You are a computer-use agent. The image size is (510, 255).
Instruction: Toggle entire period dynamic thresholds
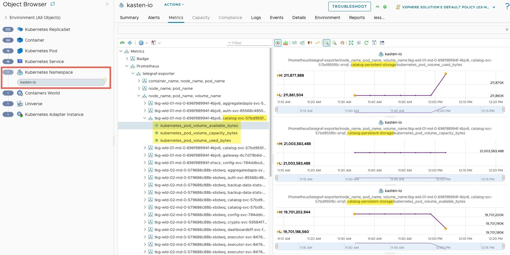(302, 43)
